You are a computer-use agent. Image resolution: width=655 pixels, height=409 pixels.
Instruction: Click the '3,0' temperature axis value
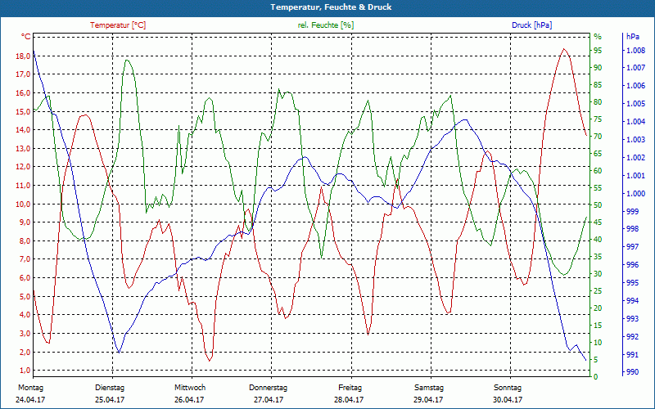click(x=25, y=333)
